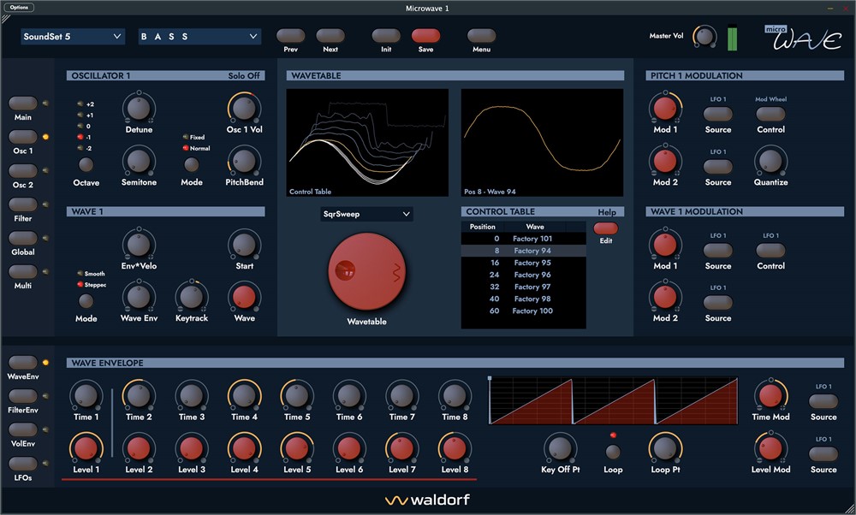The image size is (856, 515).
Task: Toggle the Wave 1 Smooth/Stepped Mode button
Action: pos(86,301)
